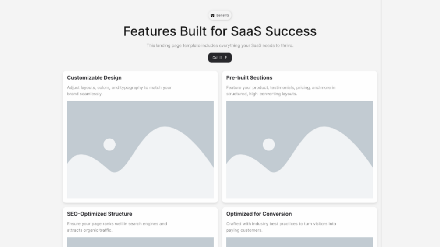Click the SEO-Optimized Structure placeholder image
This screenshot has width=440, height=247.
[140, 242]
